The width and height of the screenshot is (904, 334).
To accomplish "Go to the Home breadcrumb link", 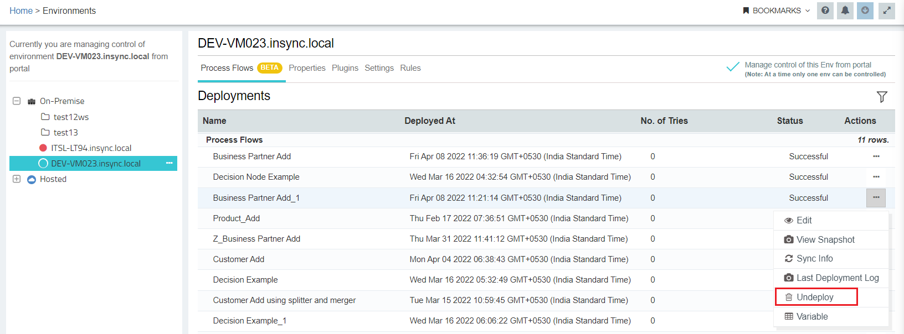I will (21, 11).
